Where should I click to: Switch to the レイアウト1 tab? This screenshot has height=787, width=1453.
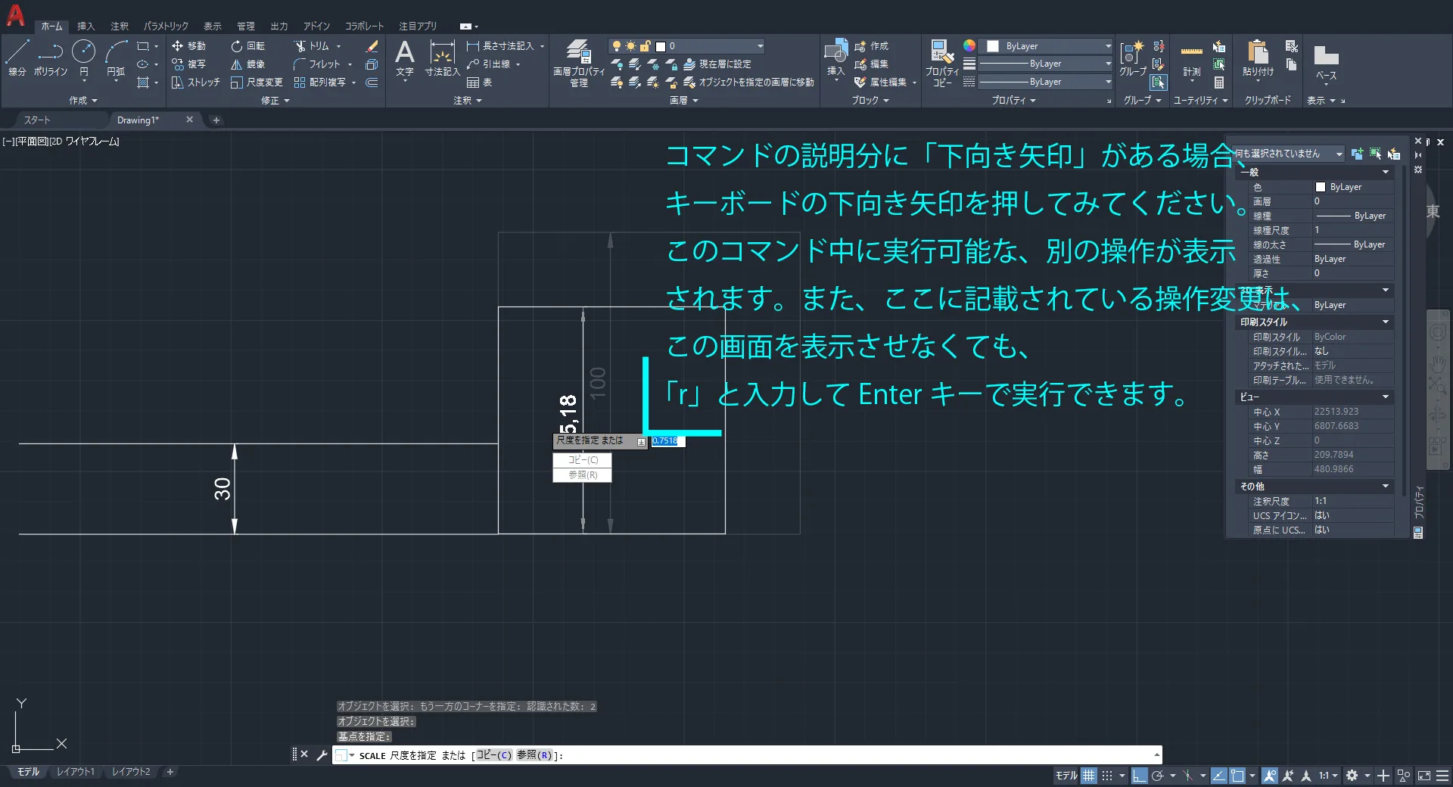76,772
